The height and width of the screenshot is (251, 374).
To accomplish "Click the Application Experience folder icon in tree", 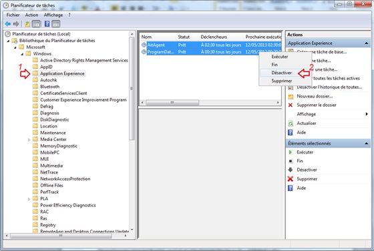I will click(x=35, y=73).
